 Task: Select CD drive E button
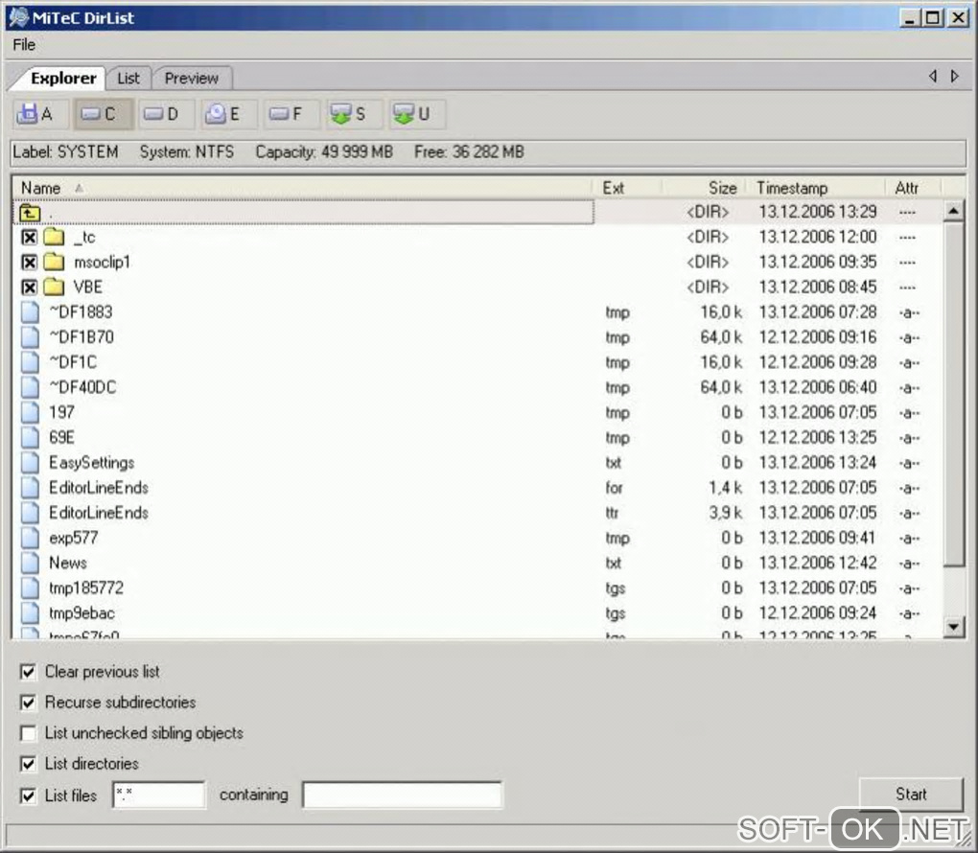tap(229, 114)
